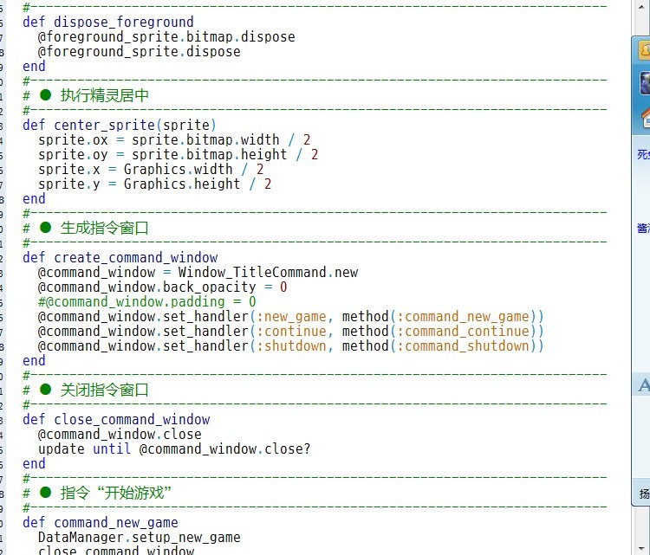Click 'def center_sprite(sprite)' line

pyautogui.click(x=120, y=125)
